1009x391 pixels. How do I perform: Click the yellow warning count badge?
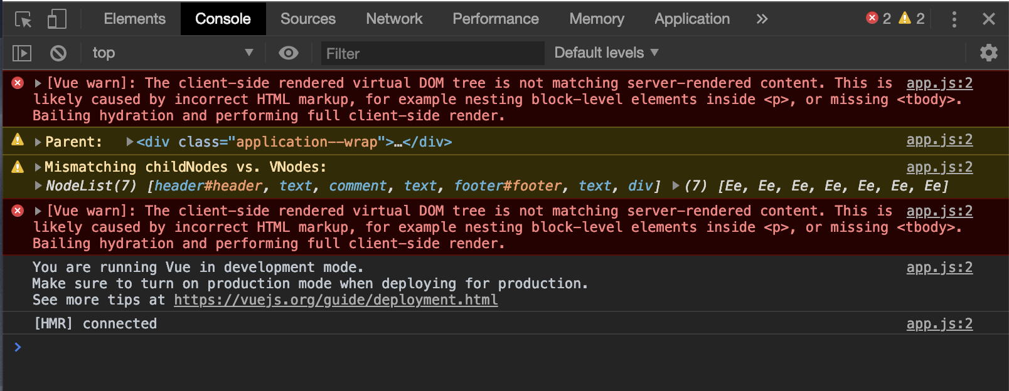[x=912, y=18]
